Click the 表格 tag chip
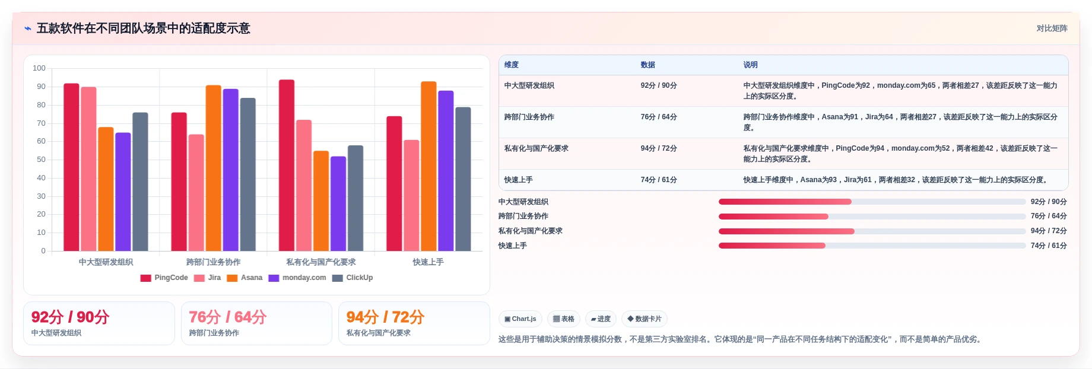 (x=563, y=319)
